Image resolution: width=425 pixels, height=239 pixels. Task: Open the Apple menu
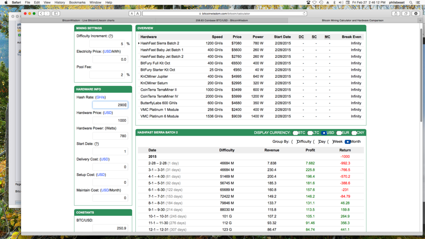click(6, 2)
